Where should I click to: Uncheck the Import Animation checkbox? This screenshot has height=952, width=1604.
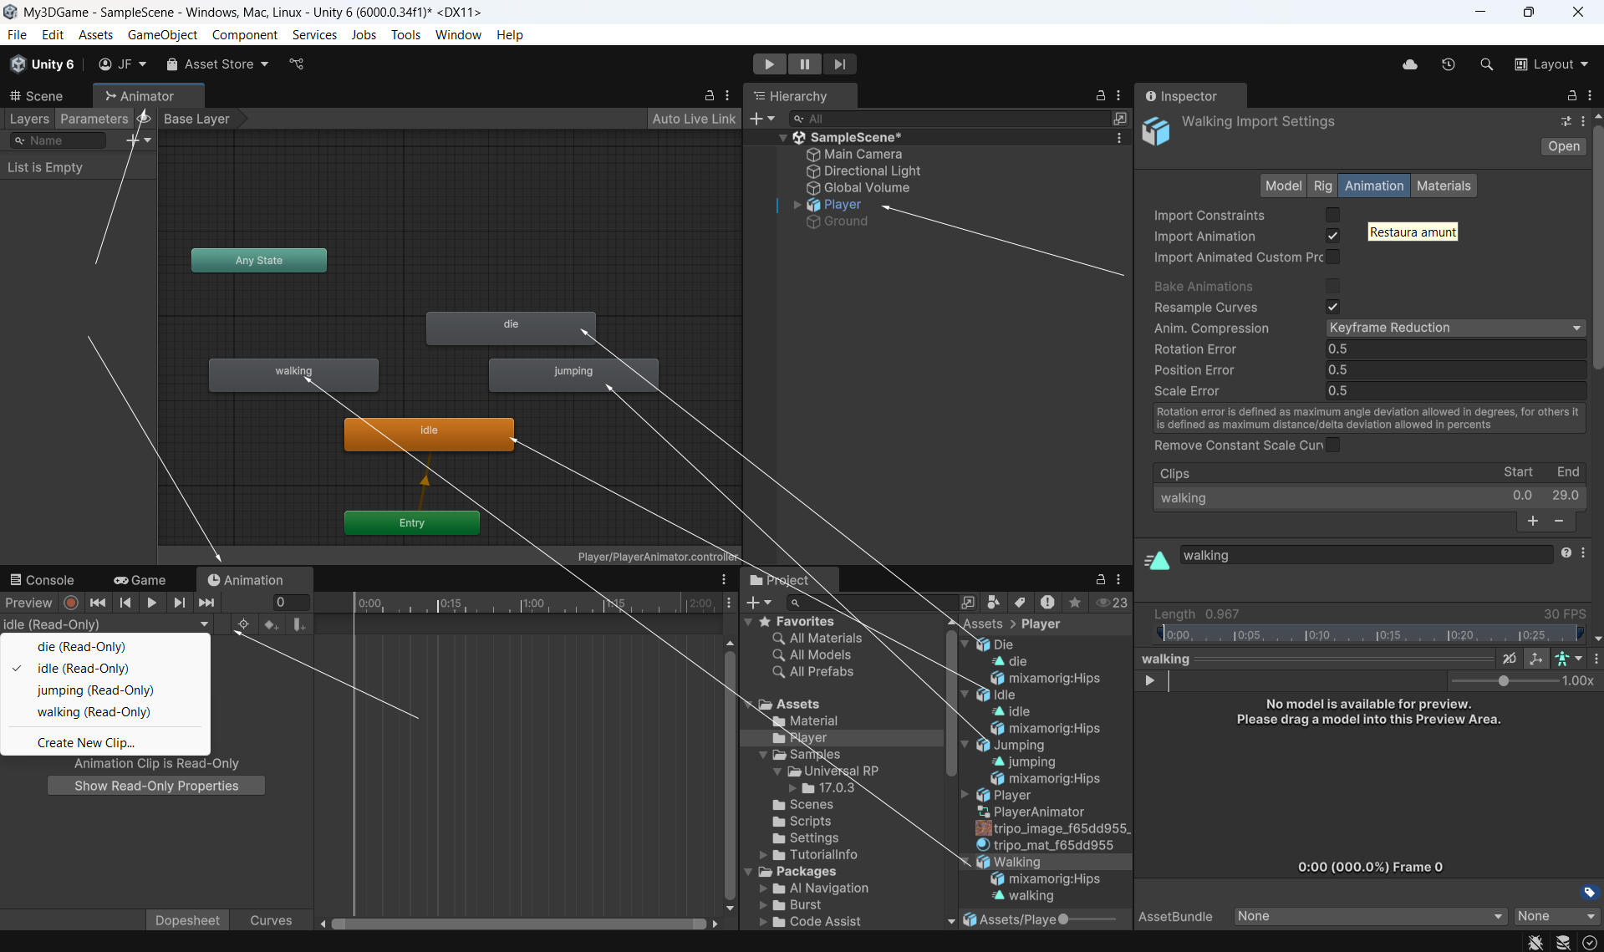click(1332, 237)
